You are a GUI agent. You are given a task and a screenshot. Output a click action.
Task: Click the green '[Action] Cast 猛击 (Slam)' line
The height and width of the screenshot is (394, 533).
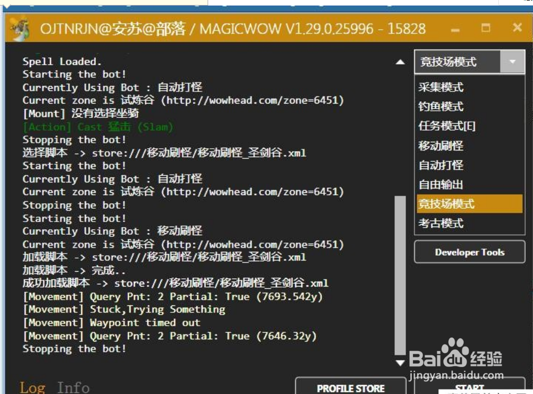98,127
